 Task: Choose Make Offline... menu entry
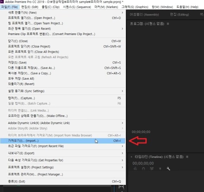pos(63,116)
